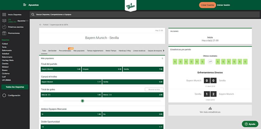Click the bar chart statistics icon
This screenshot has width=261, height=129.
(210, 108)
